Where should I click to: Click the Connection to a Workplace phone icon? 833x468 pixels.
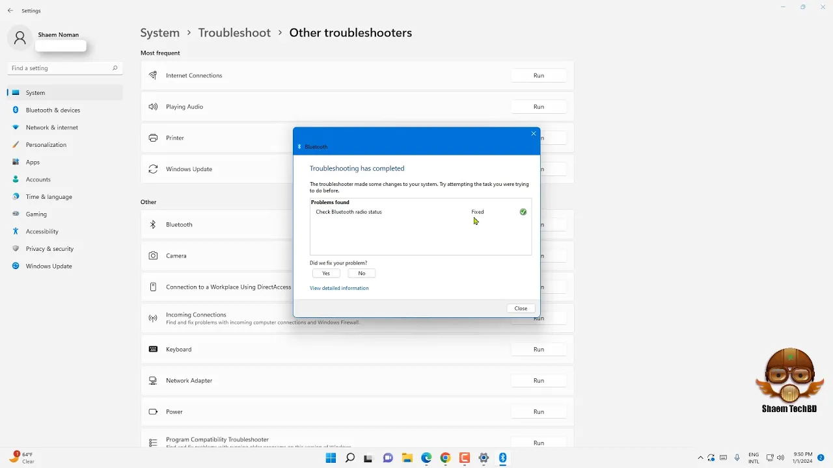point(153,287)
